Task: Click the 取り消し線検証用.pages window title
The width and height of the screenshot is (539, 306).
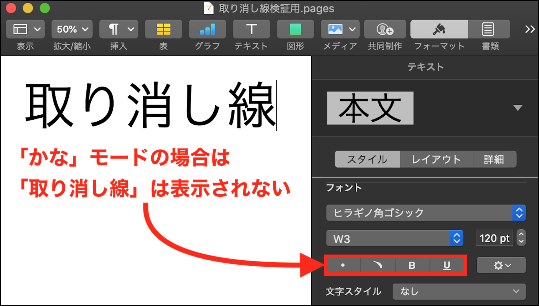Action: click(277, 8)
